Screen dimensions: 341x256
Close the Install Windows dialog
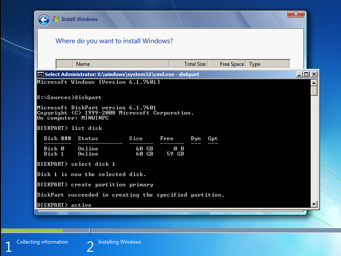click(296, 14)
